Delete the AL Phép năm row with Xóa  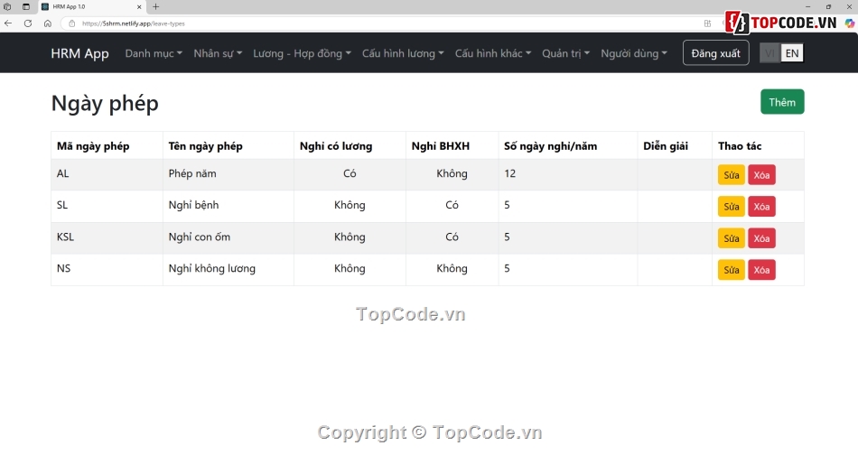[x=761, y=175]
